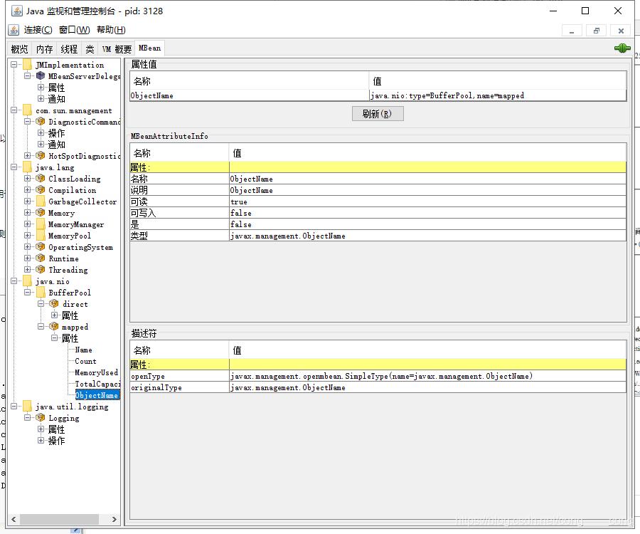Select MemoryUsed attribute in the tree
Viewport: 640px width, 534px height.
pos(97,372)
